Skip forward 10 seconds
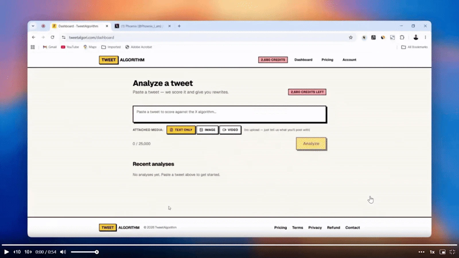 coord(28,252)
